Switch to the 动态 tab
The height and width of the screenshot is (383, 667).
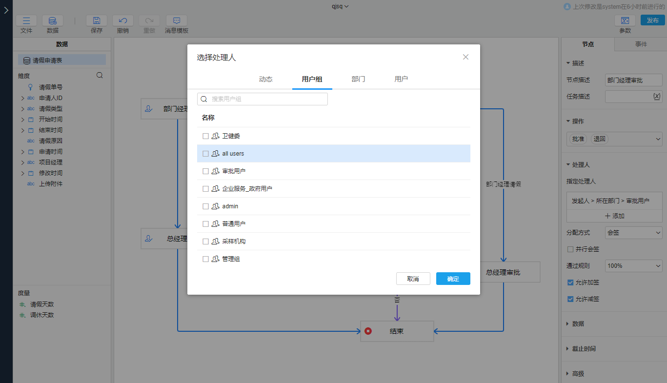pyautogui.click(x=265, y=79)
